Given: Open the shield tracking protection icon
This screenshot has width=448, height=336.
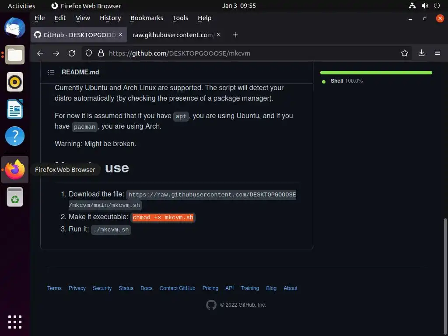Looking at the screenshot, I should [89, 53].
